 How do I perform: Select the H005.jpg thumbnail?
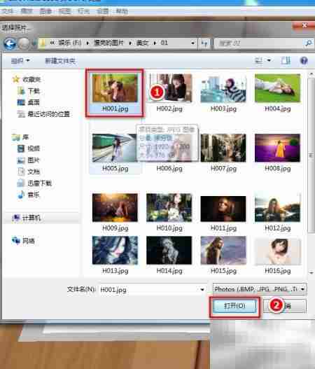click(115, 148)
